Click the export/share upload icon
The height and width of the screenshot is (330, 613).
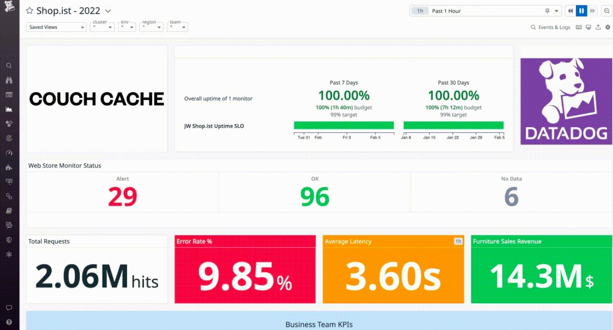(598, 27)
